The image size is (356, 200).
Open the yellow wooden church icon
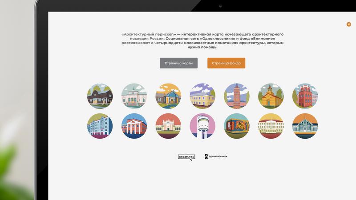[271, 96]
